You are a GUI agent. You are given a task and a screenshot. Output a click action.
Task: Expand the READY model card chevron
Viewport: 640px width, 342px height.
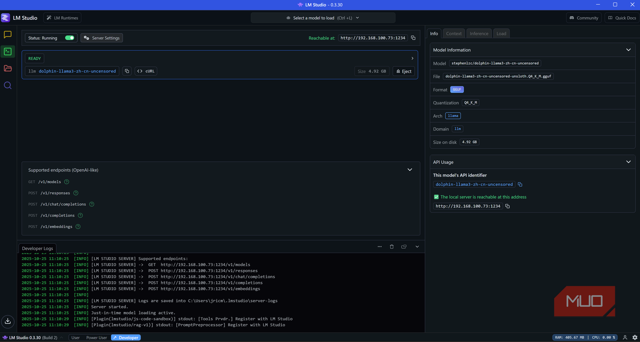[x=412, y=58]
